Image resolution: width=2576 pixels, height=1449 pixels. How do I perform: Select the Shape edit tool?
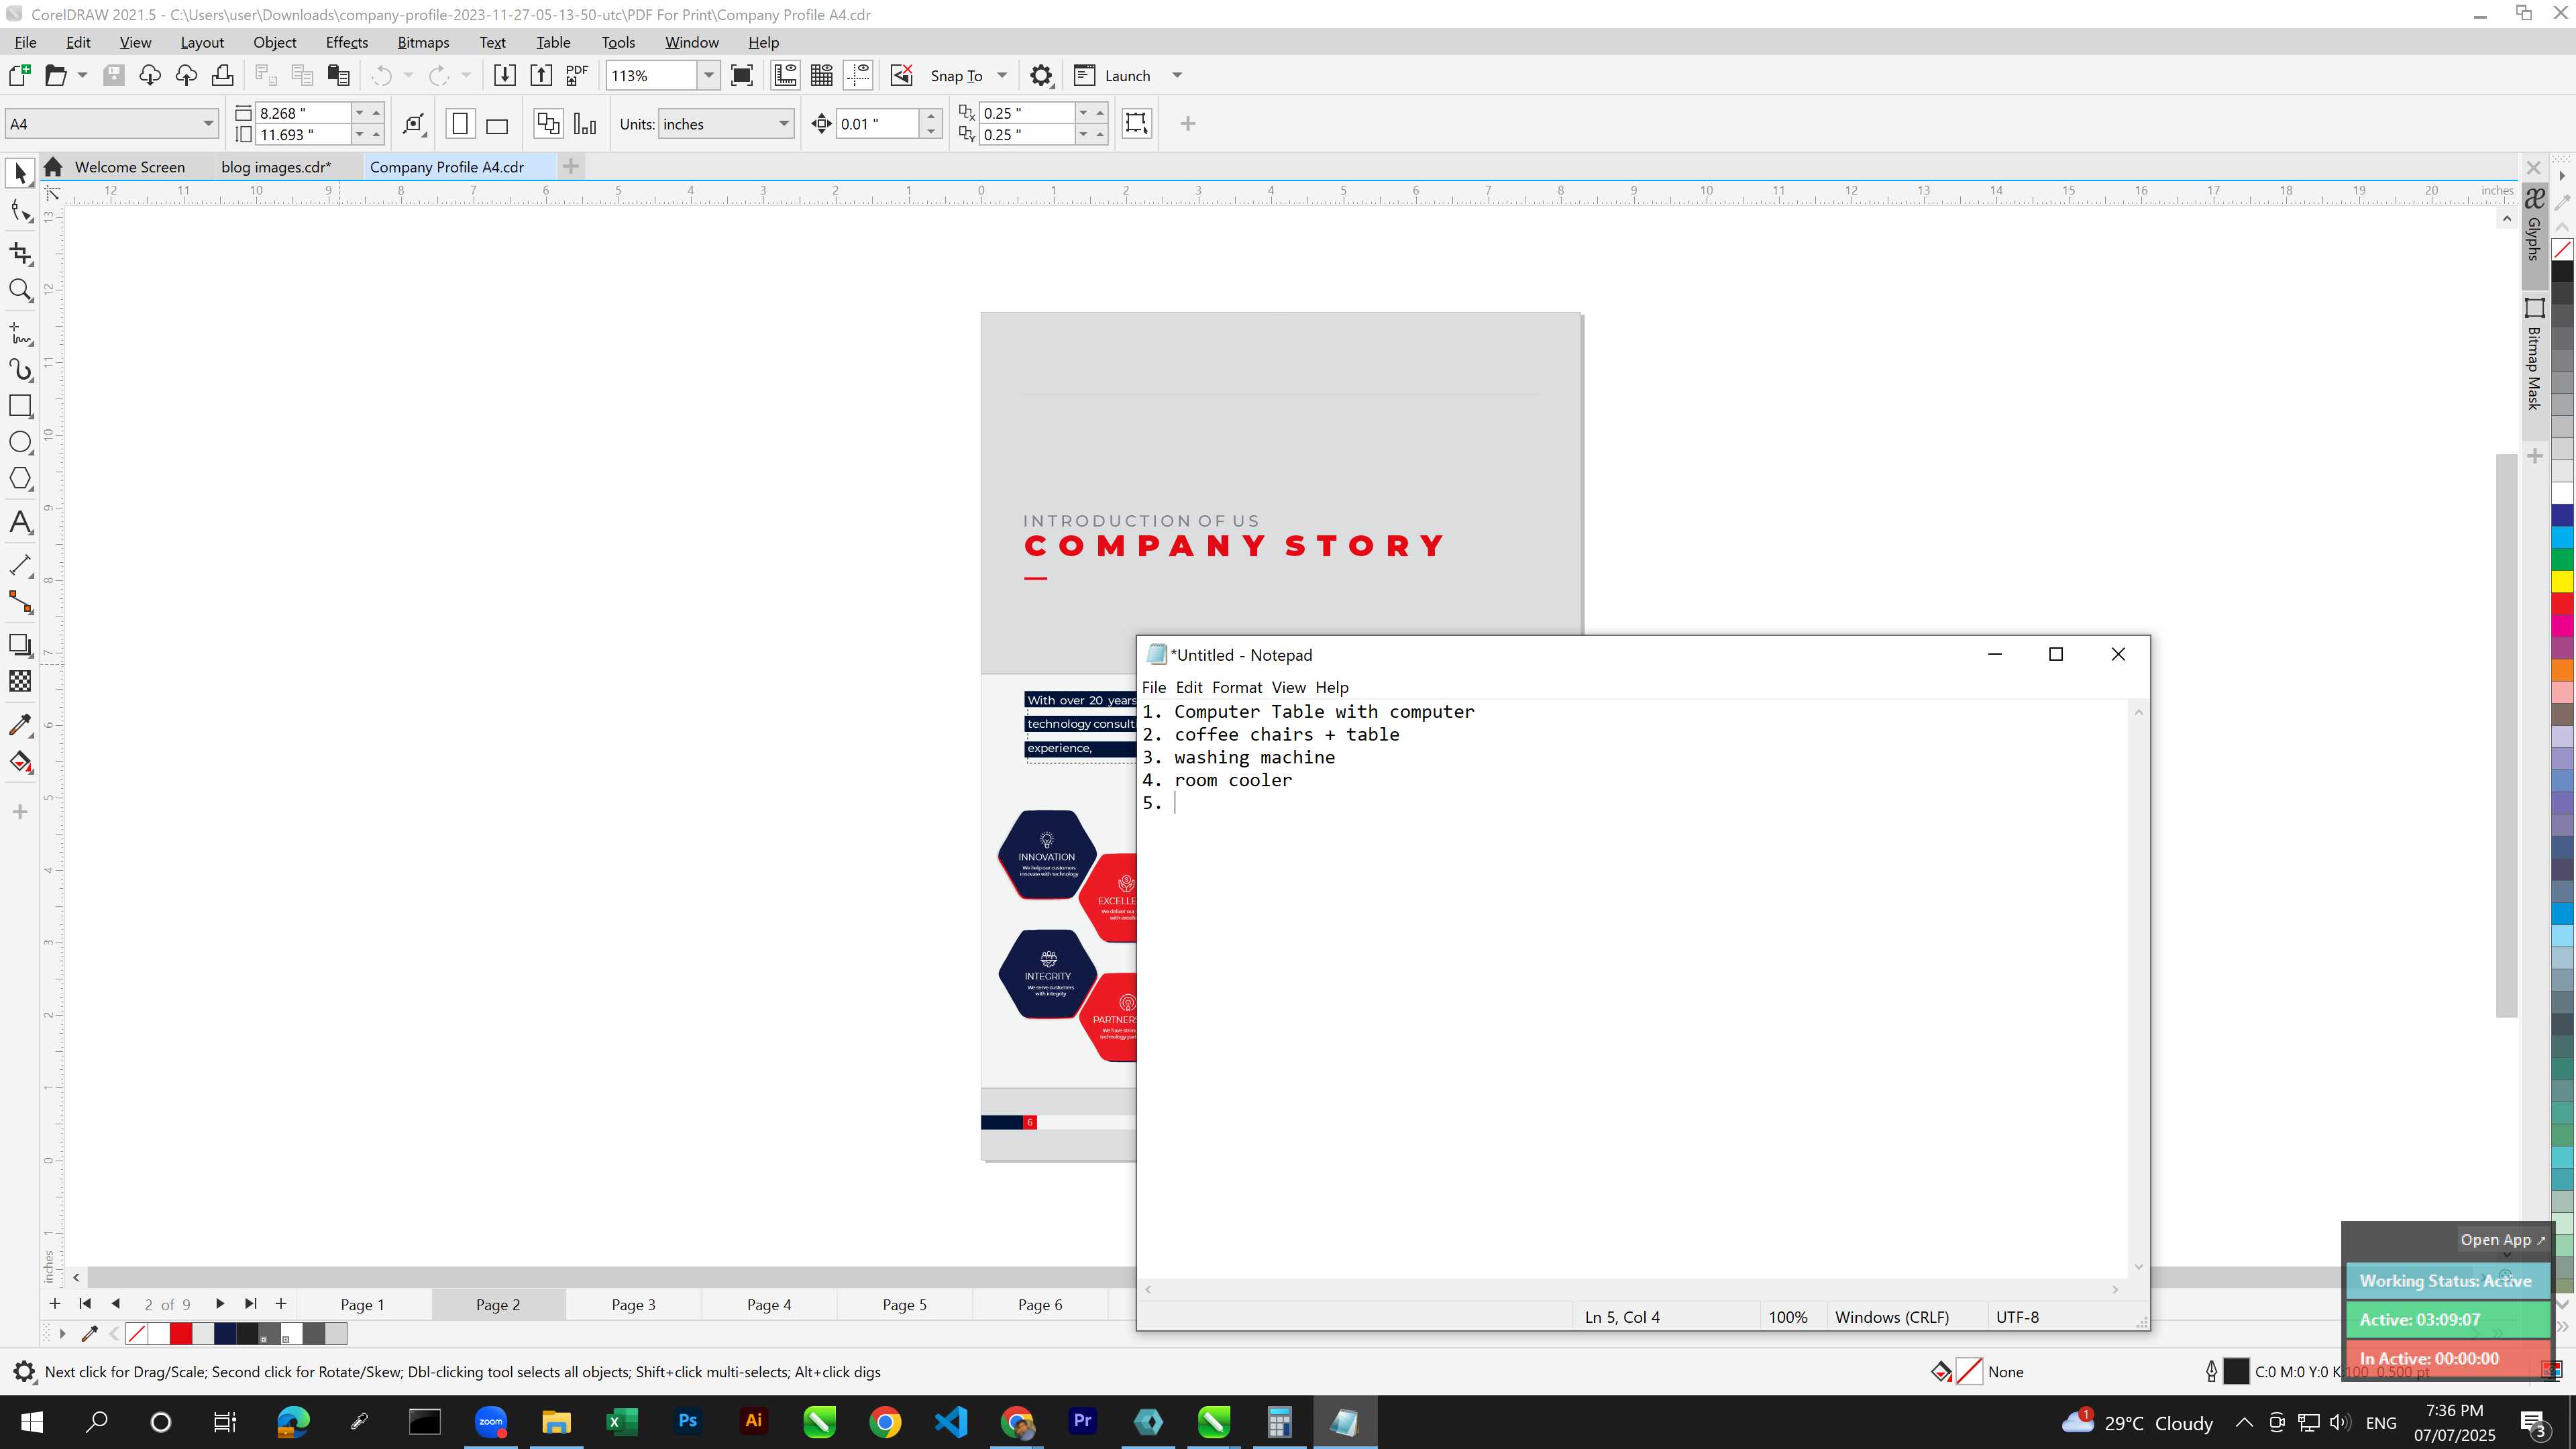20,211
